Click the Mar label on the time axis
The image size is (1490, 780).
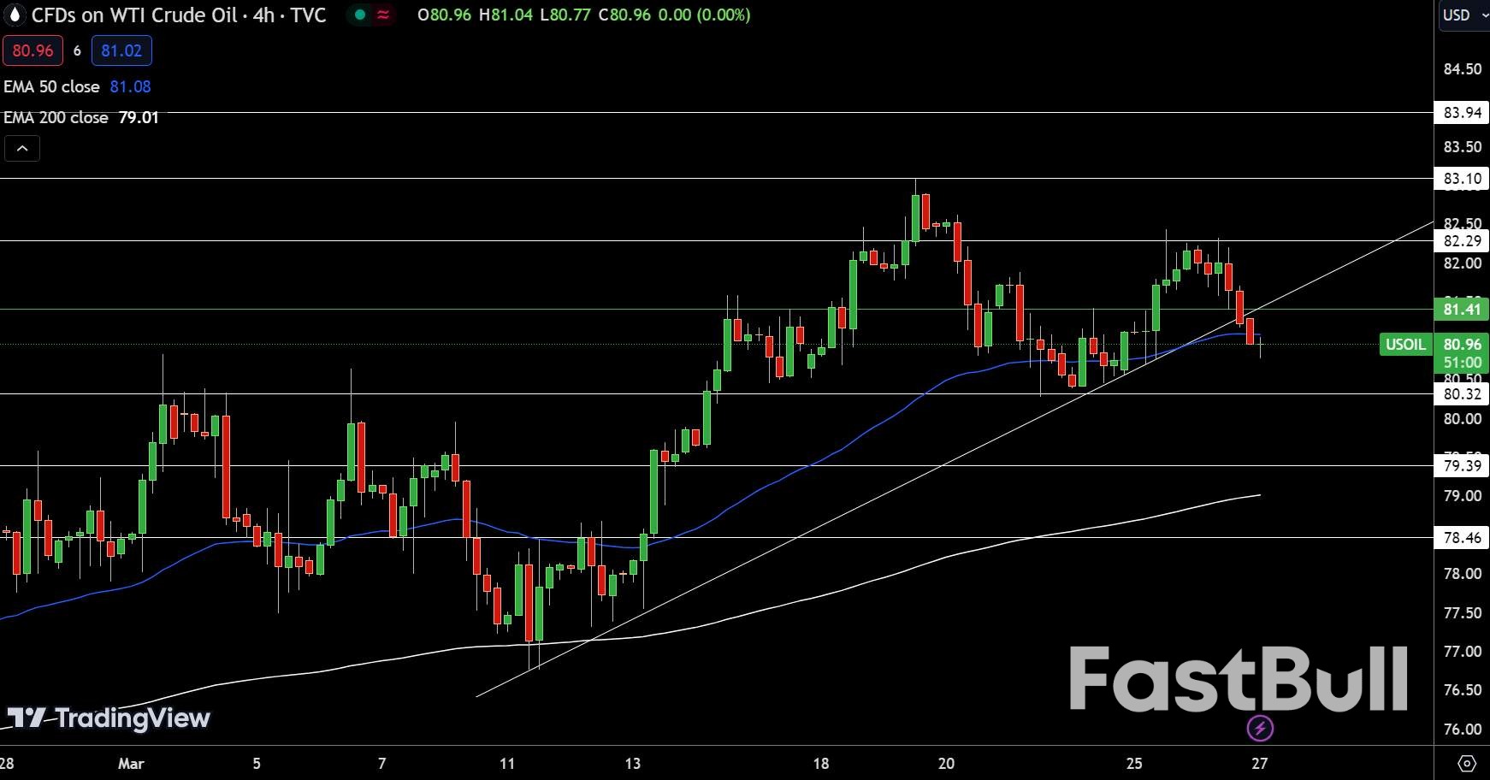click(x=131, y=764)
